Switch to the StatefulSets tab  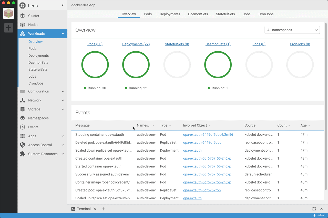click(225, 14)
